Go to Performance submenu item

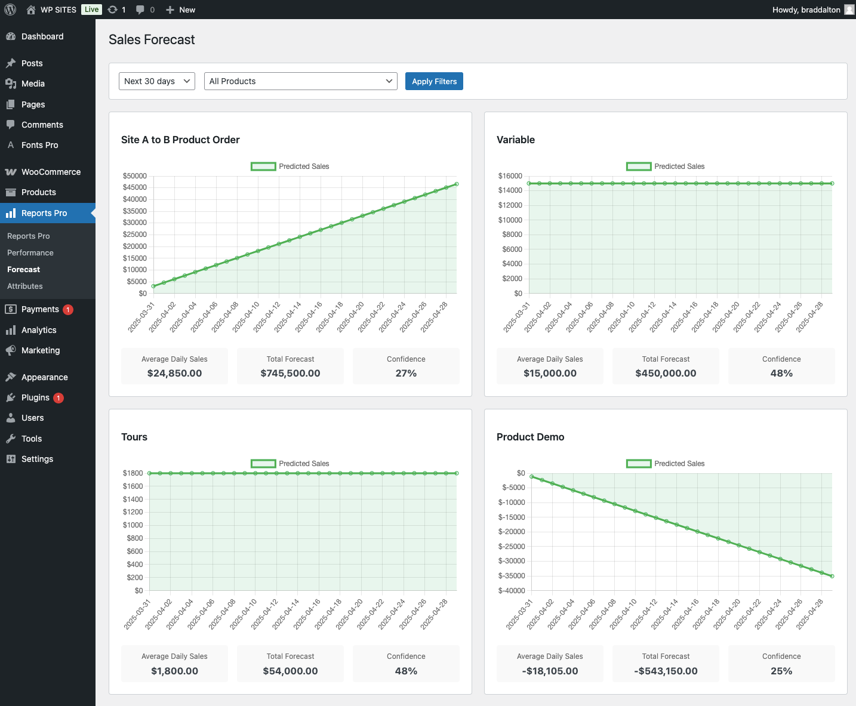tap(30, 253)
